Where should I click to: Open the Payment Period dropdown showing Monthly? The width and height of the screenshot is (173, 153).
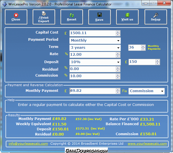tap(95, 40)
